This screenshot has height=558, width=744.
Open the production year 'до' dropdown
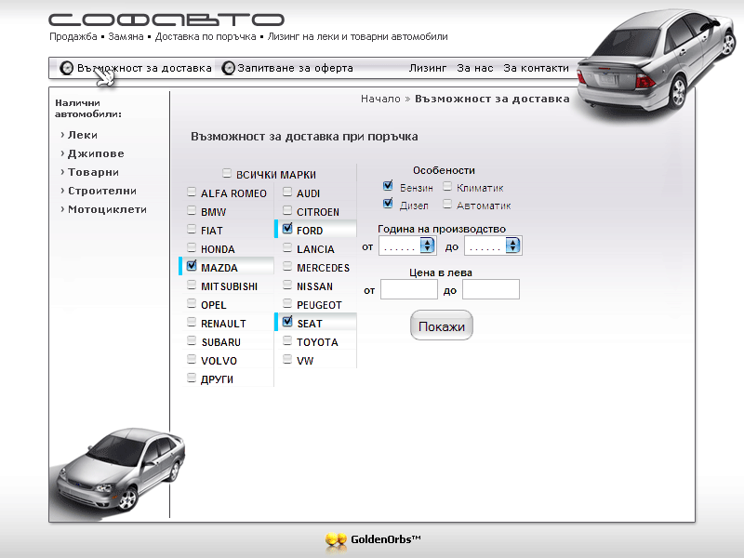click(x=493, y=246)
